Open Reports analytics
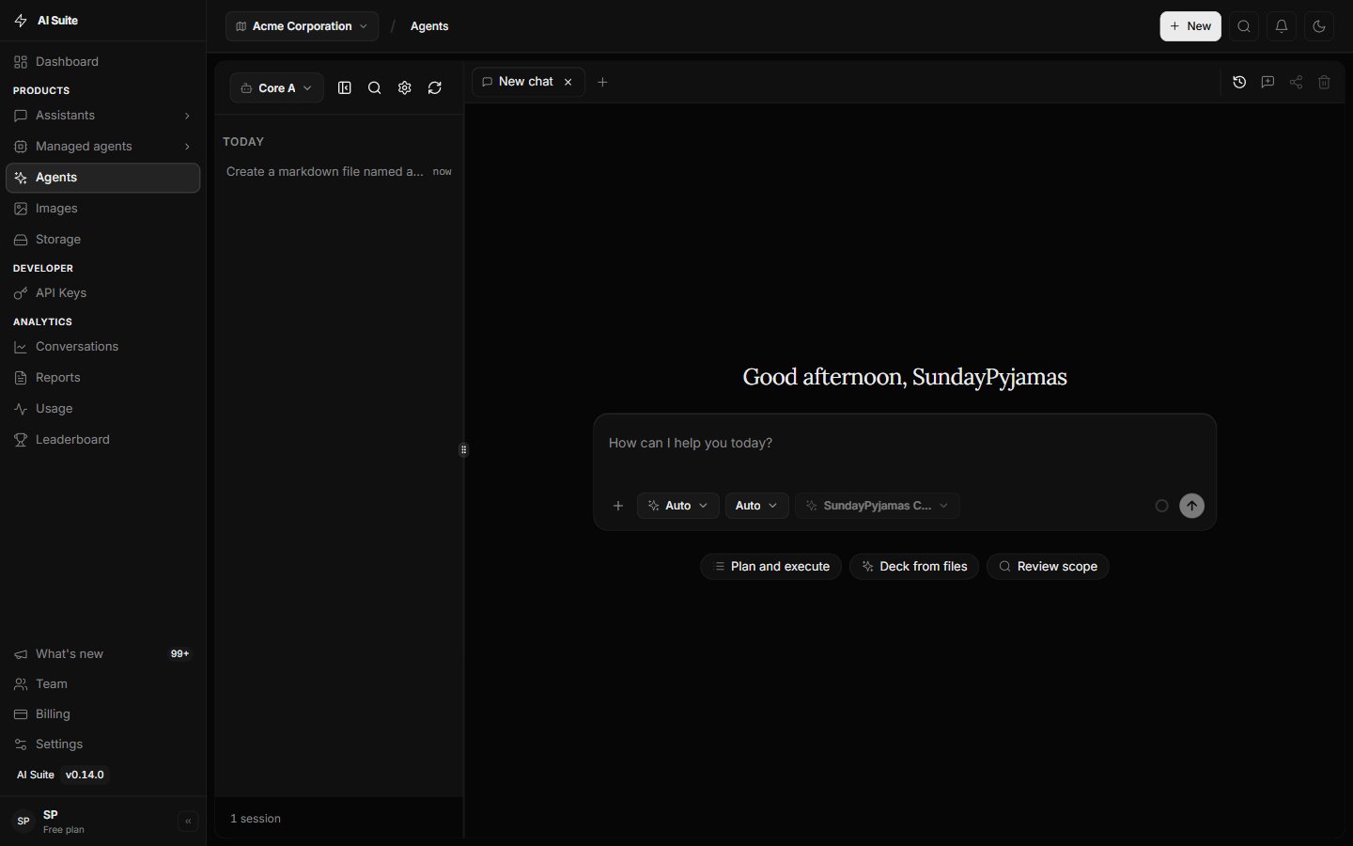The height and width of the screenshot is (846, 1353). [x=103, y=378]
